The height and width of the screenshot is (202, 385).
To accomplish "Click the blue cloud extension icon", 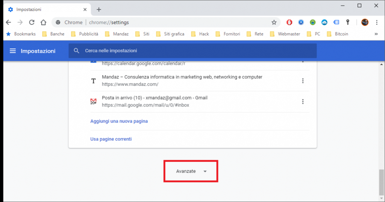I will (324, 23).
